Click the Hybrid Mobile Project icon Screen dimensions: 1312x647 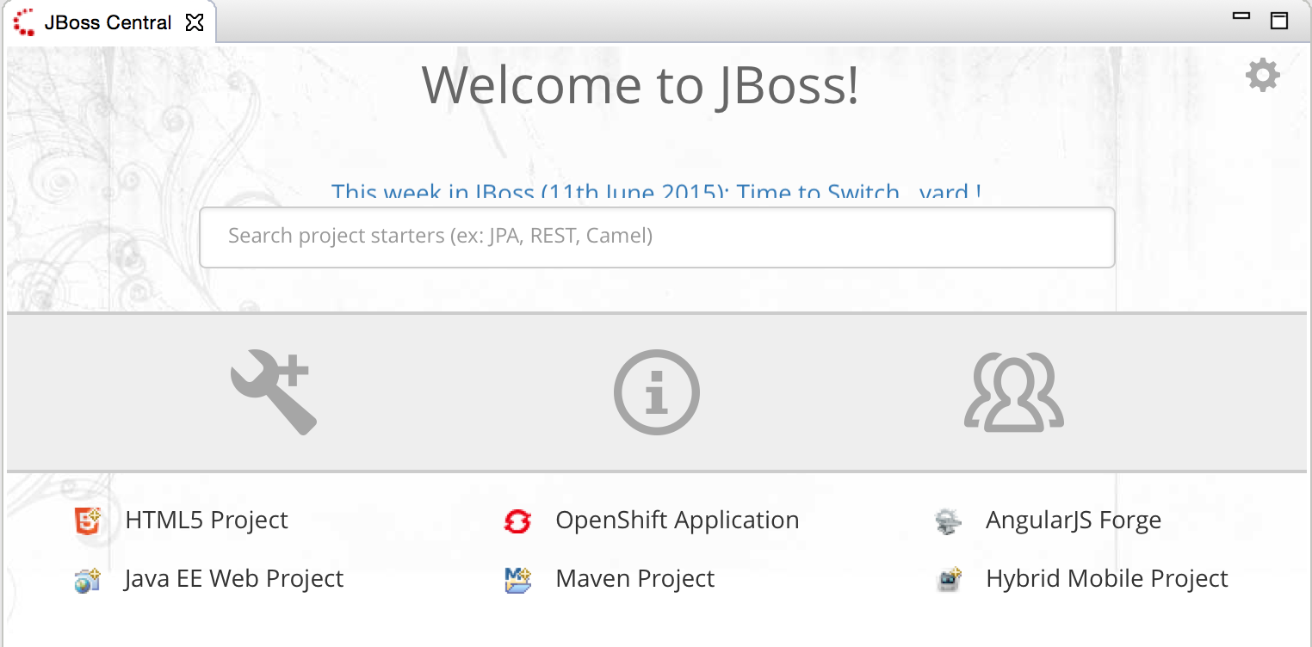[x=948, y=580]
